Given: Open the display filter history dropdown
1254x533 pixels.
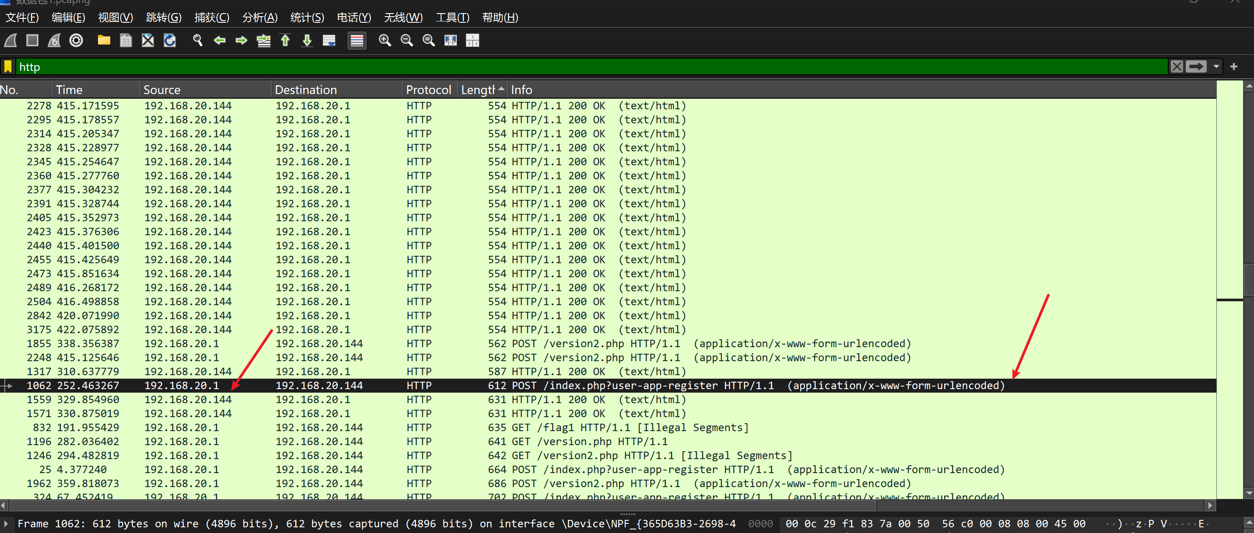Looking at the screenshot, I should point(1216,66).
